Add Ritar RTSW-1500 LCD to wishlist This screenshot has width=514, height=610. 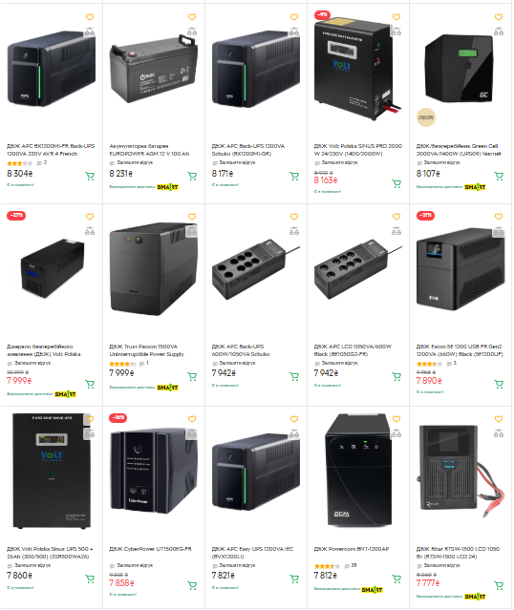[499, 419]
